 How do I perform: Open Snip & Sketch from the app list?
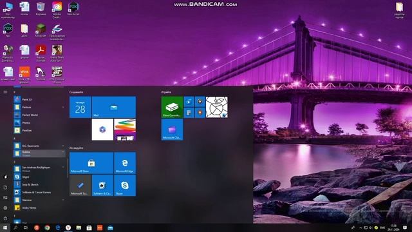click(39, 184)
